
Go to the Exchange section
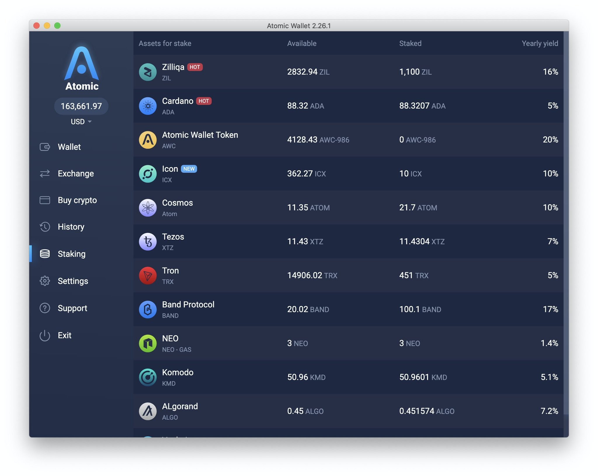coord(76,174)
